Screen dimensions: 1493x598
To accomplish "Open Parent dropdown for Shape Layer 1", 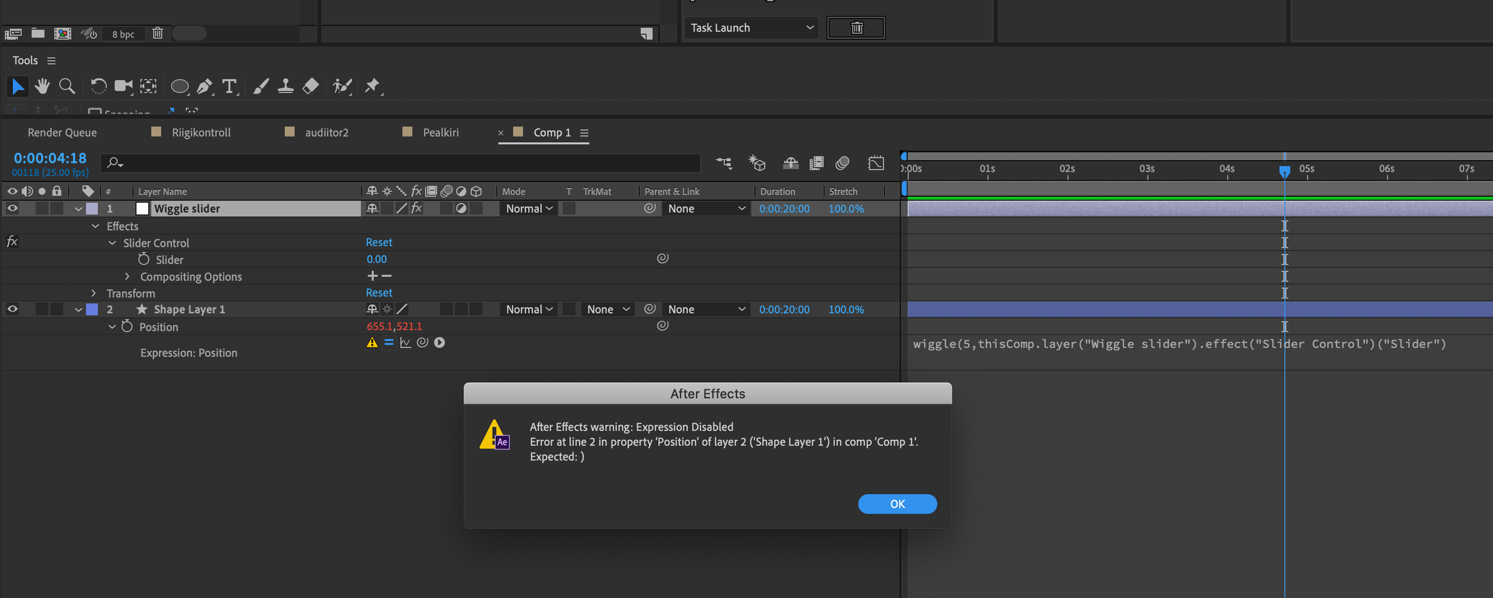I will coord(706,309).
